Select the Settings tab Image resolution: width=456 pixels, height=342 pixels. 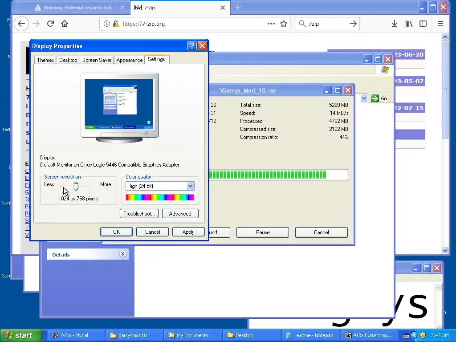tap(156, 59)
